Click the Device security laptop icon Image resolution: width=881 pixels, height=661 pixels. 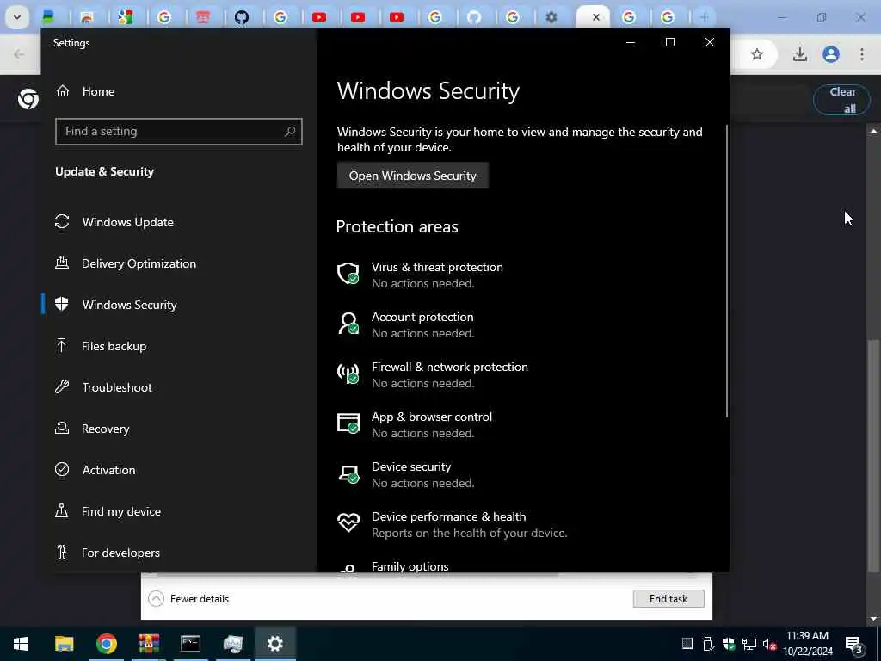348,473
